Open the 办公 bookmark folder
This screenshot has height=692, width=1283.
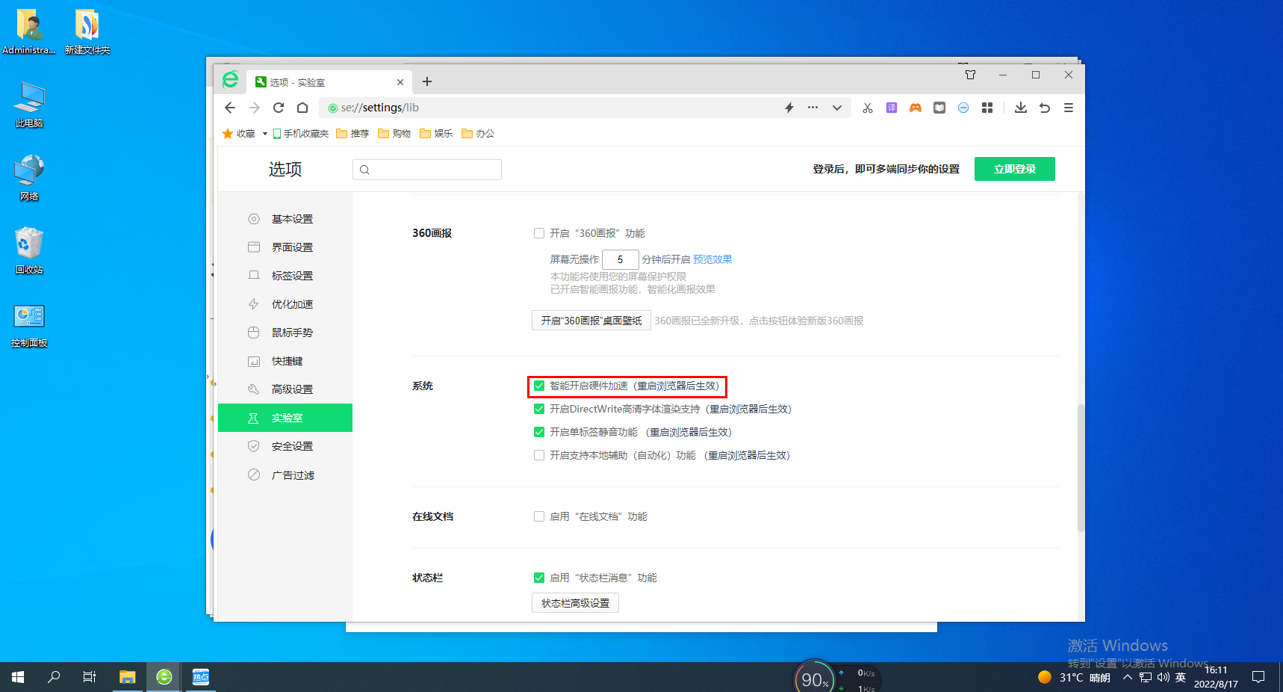pyautogui.click(x=478, y=134)
